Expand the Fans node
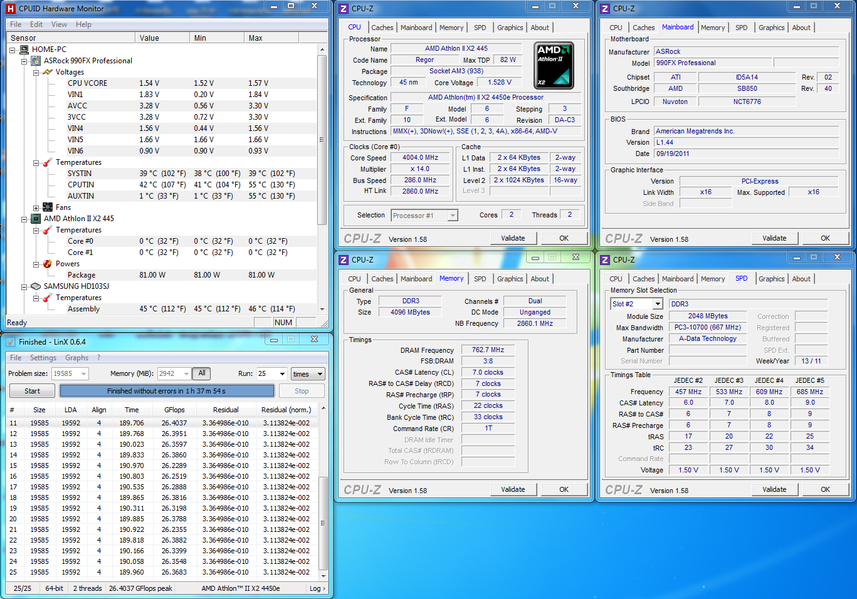Screen dimensions: 857x599 coord(36,207)
